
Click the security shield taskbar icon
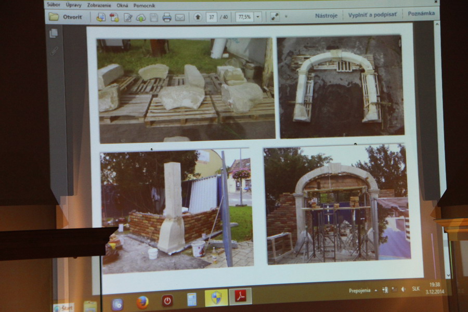tap(216, 297)
